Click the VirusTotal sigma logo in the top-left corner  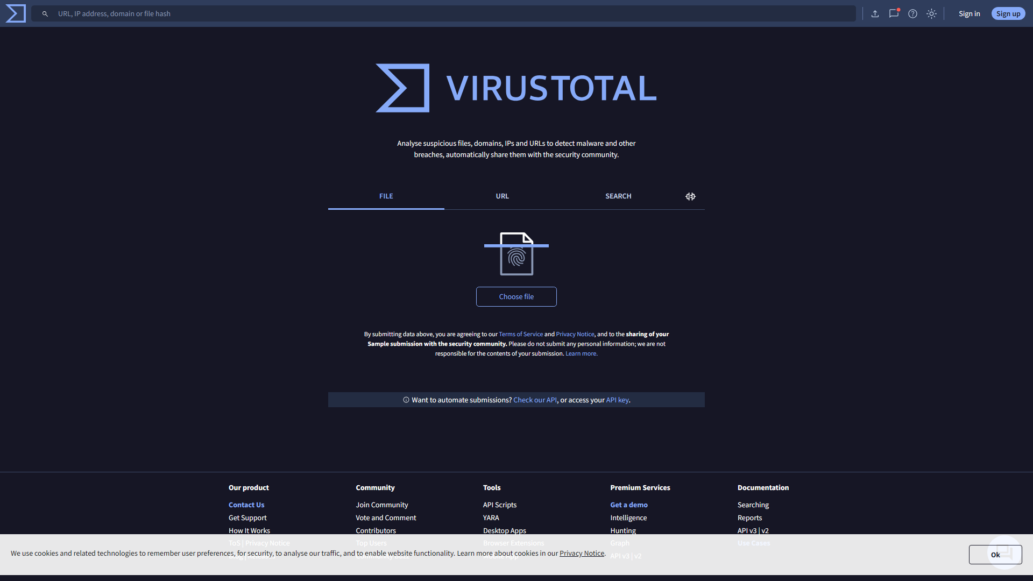[x=16, y=13]
